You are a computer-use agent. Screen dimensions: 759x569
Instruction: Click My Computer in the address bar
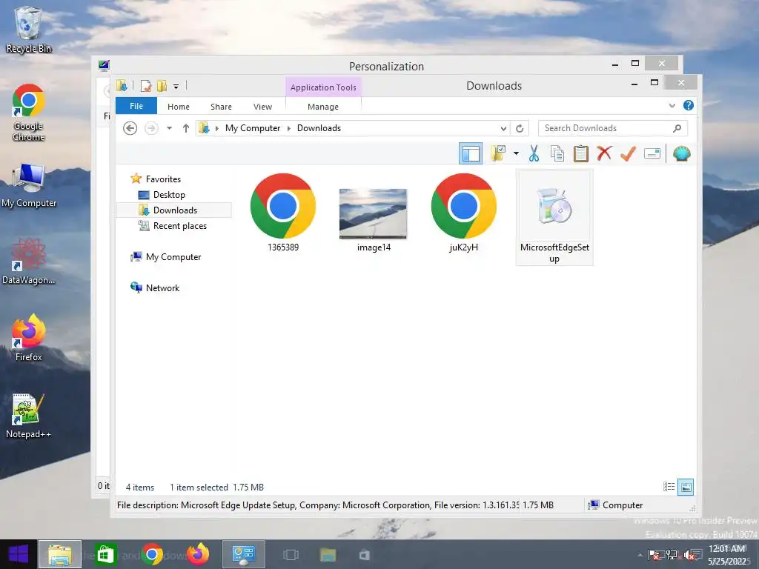[253, 128]
